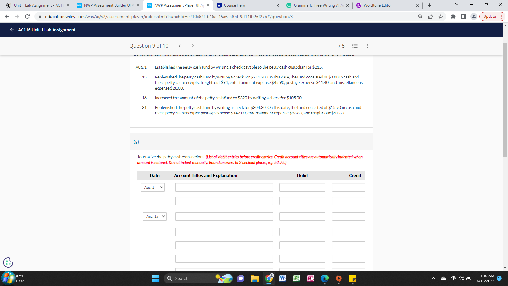Click the bookmark star in the address bar
Viewport: 508px width, 286px height.
click(x=441, y=17)
